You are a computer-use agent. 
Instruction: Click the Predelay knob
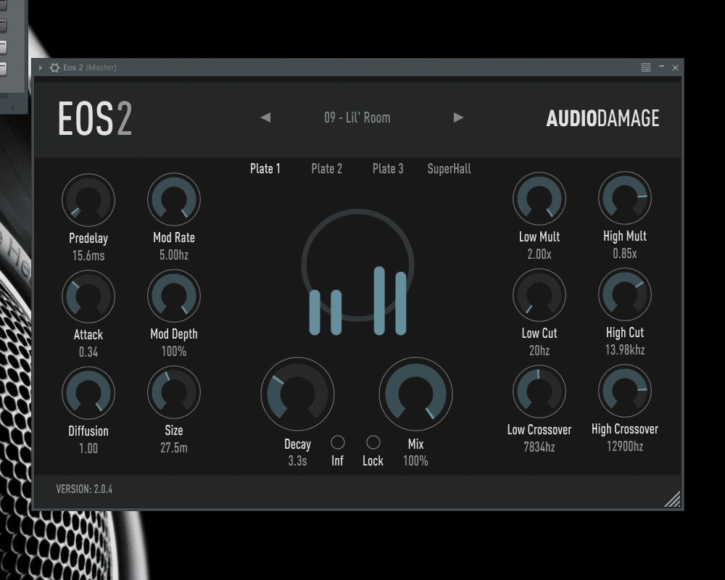(88, 200)
